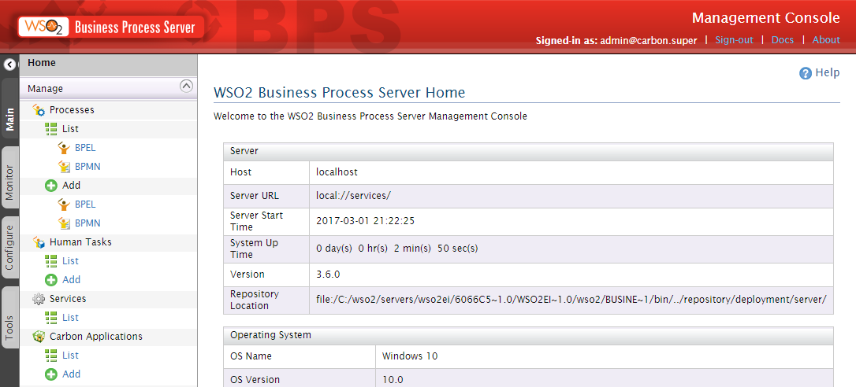Click the WSO2 Business Process Server logo
856x387 pixels.
[111, 28]
